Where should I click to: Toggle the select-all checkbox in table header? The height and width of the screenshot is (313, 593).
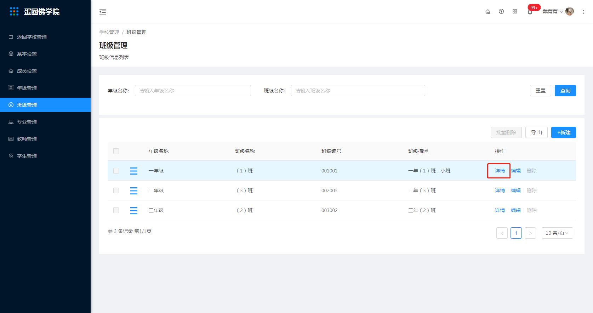coord(116,151)
